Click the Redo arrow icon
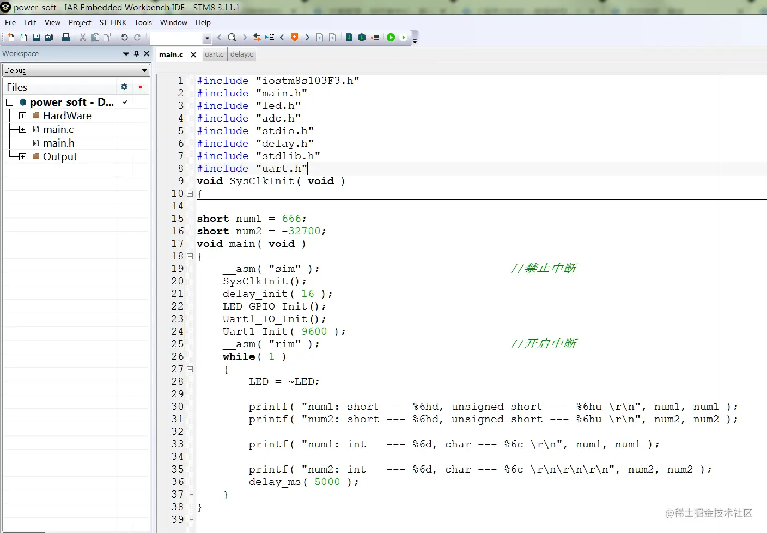The image size is (767, 533). (137, 38)
